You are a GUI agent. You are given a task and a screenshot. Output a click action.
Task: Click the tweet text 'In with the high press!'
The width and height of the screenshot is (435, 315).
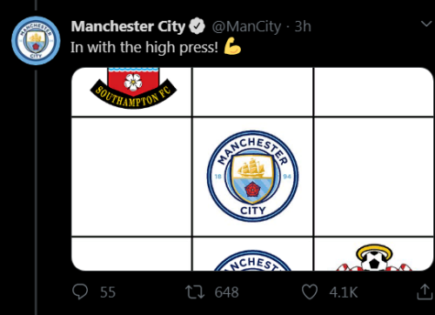[144, 47]
